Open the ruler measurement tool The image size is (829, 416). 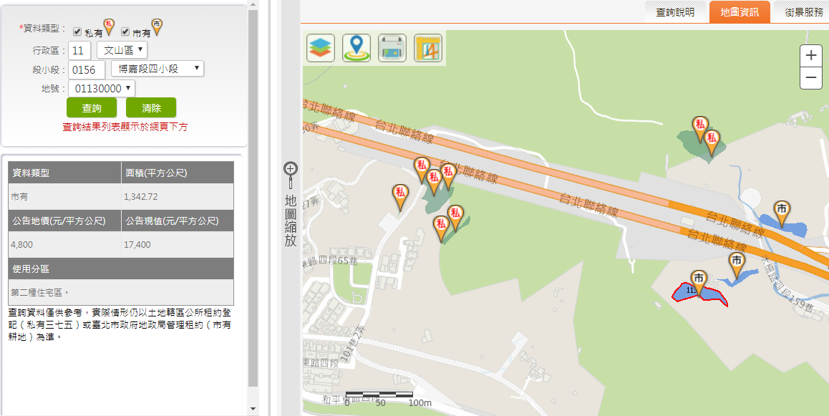[428, 48]
